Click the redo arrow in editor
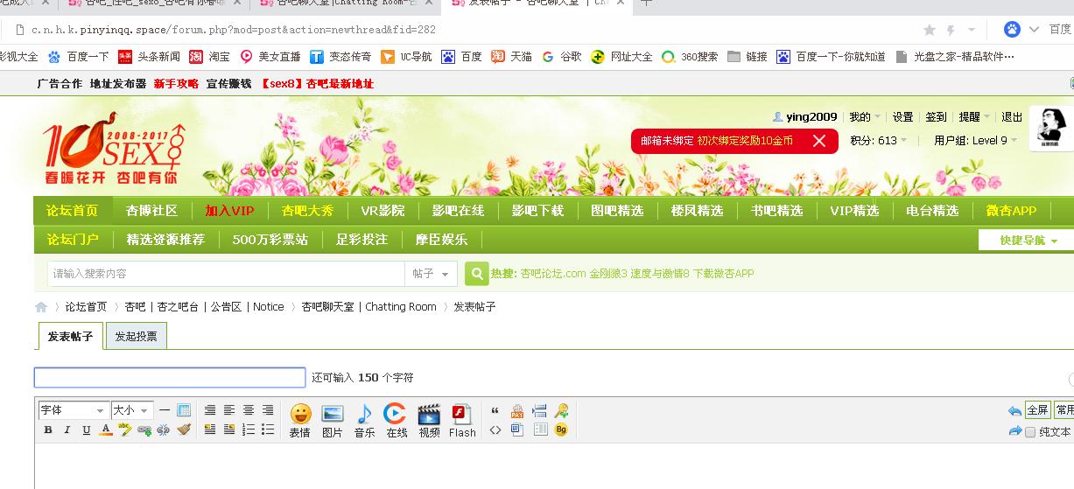The width and height of the screenshot is (1074, 489). pyautogui.click(x=1015, y=431)
